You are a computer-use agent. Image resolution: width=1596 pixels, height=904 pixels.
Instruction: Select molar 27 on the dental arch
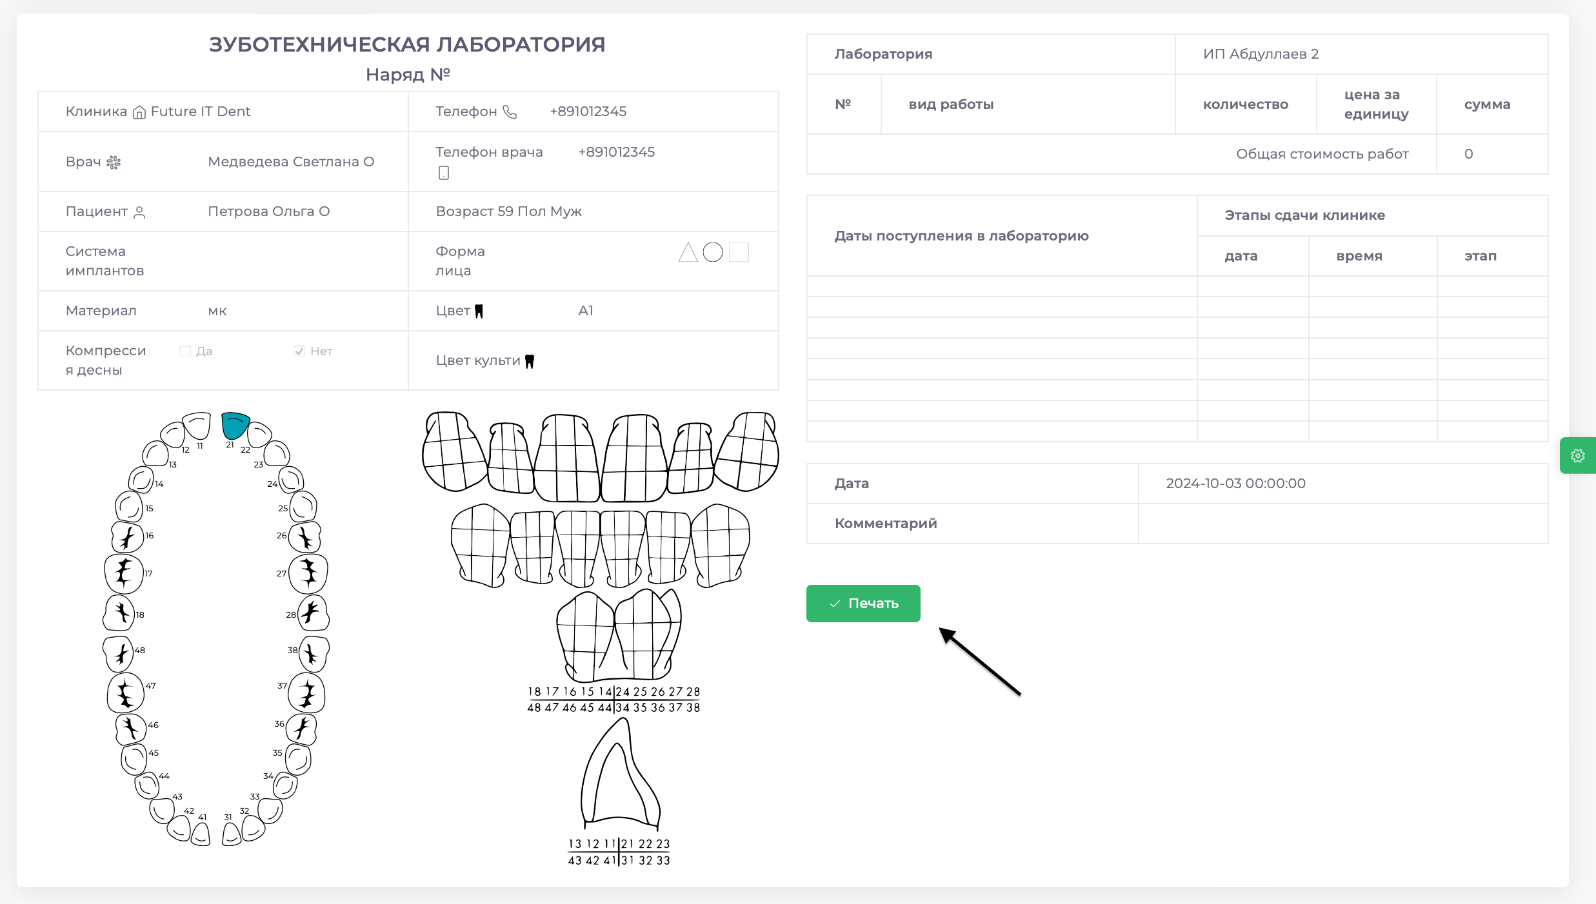coord(308,573)
